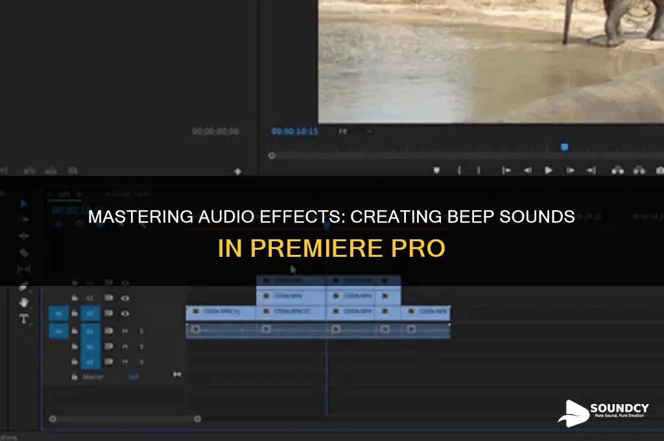The image size is (664, 441).
Task: Click the Mark Out bracket button
Action: (x=479, y=171)
